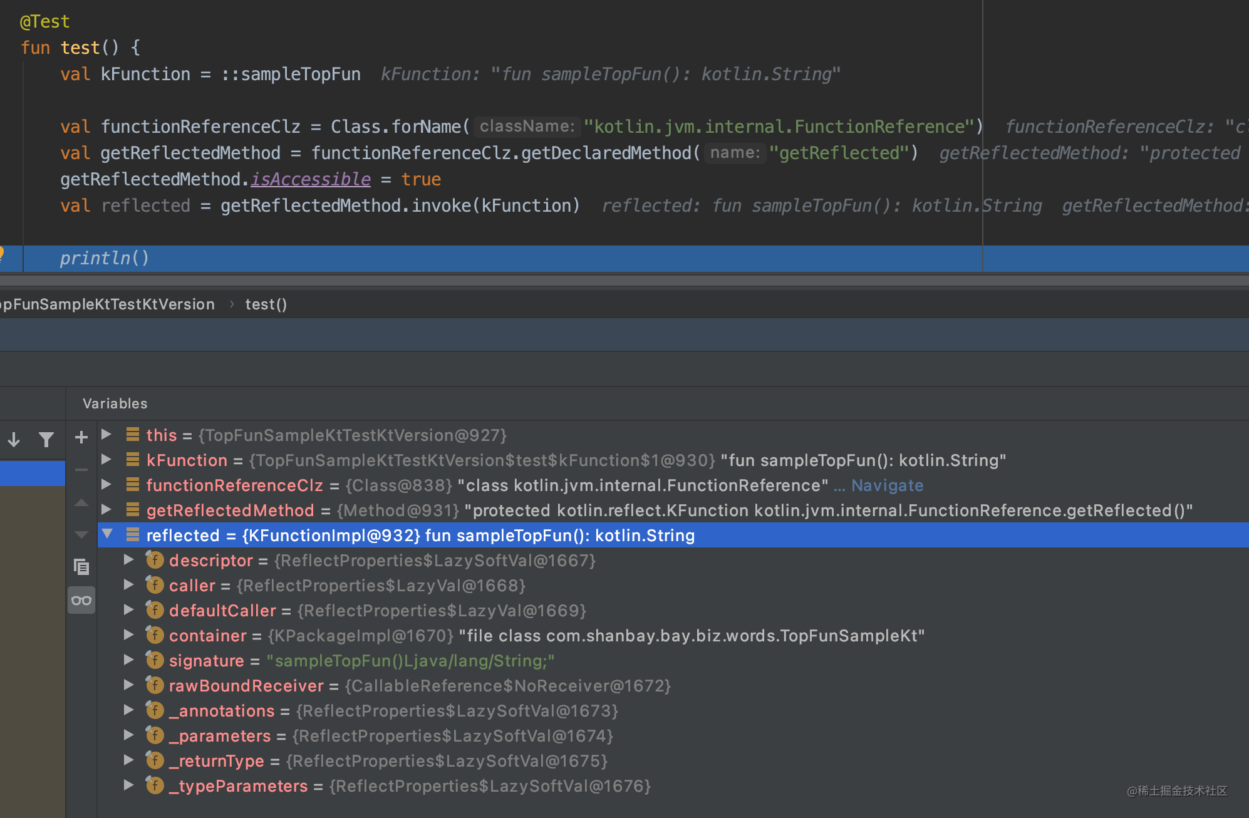Image resolution: width=1249 pixels, height=818 pixels.
Task: Click the Navigate link for functionReferenceClz
Action: [x=887, y=485]
